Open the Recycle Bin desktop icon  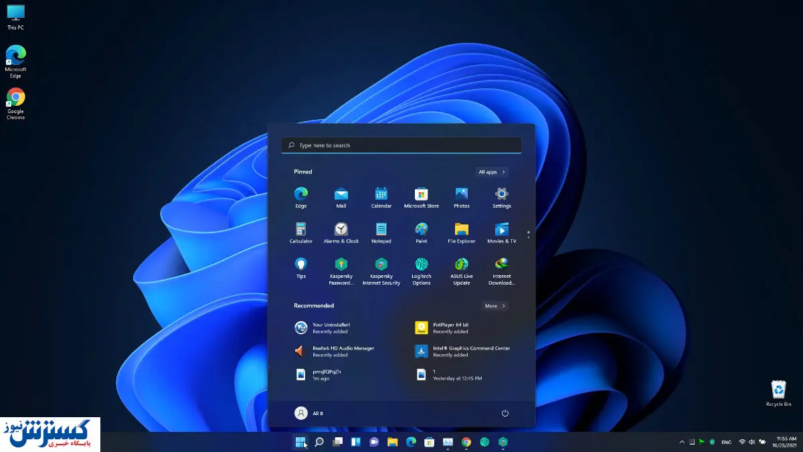778,392
